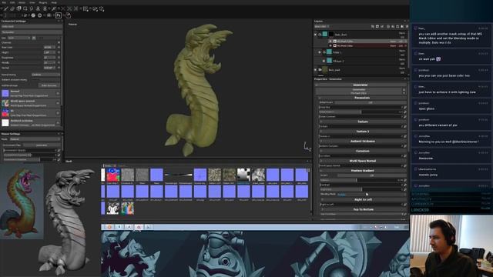Open the File menu

[4, 2]
